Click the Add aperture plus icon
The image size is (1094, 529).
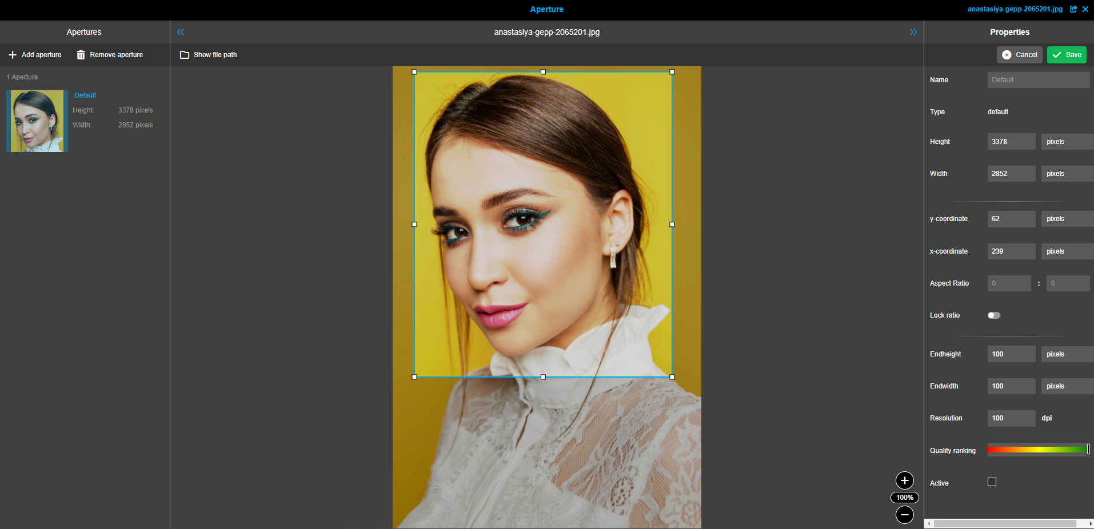(13, 55)
